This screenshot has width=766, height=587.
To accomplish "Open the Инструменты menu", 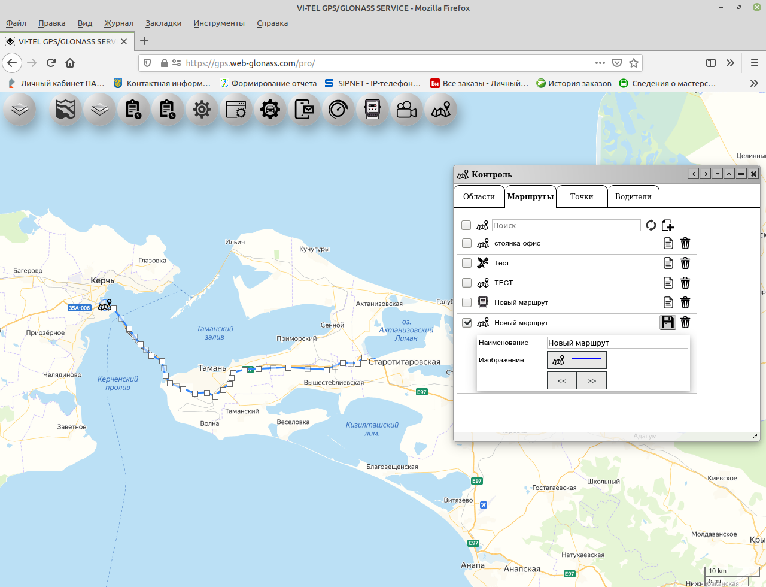I will pyautogui.click(x=219, y=23).
